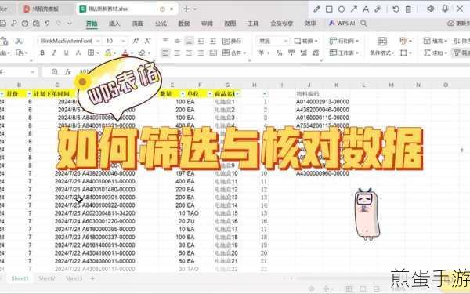Select the highlighter annotation tool
This screenshot has width=470, height=294.
[378, 9]
